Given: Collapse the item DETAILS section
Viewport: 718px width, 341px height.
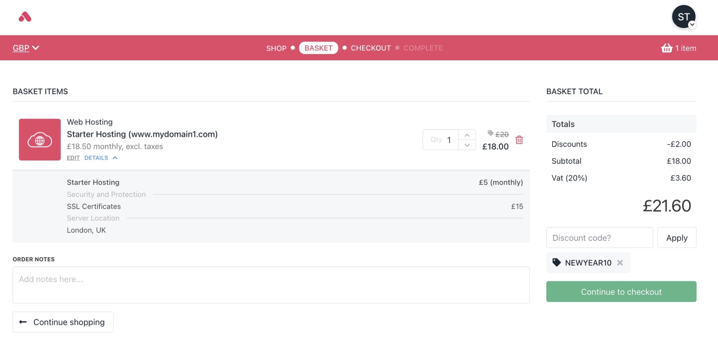Looking at the screenshot, I should click(101, 158).
